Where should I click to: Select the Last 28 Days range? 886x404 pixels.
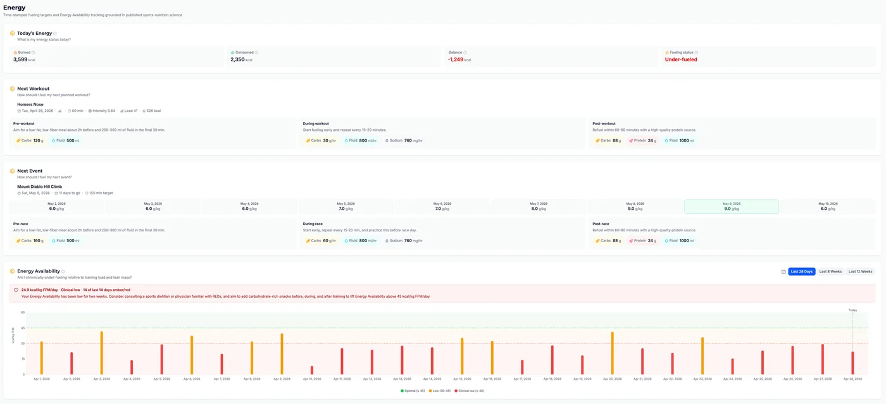coord(801,271)
